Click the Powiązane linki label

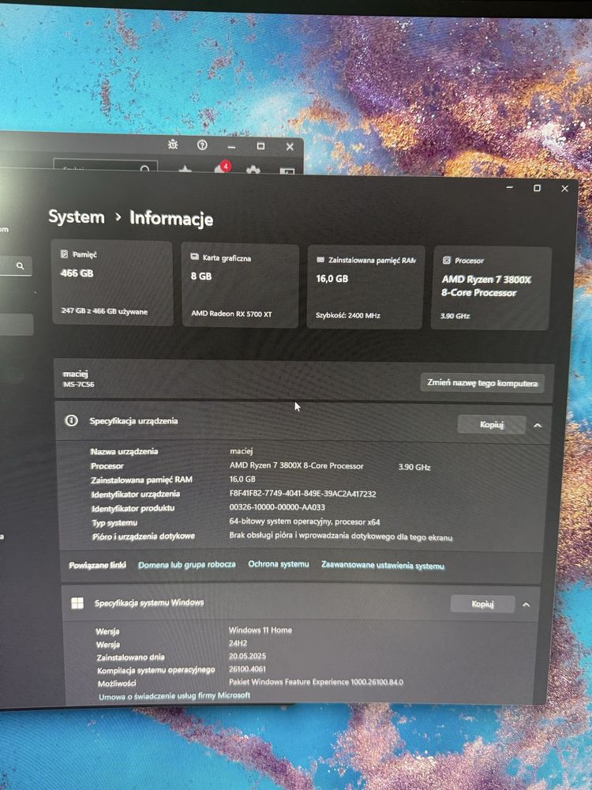(x=98, y=566)
